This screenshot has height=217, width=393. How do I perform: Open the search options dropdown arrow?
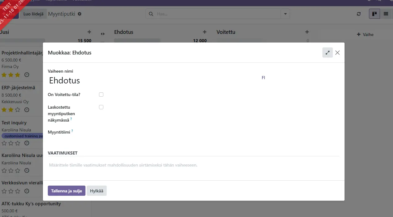[x=285, y=14]
